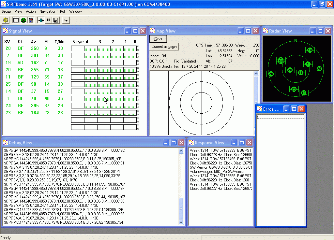Click the Signal View window title icon
This screenshot has height=240, width=334.
coord(5,31)
